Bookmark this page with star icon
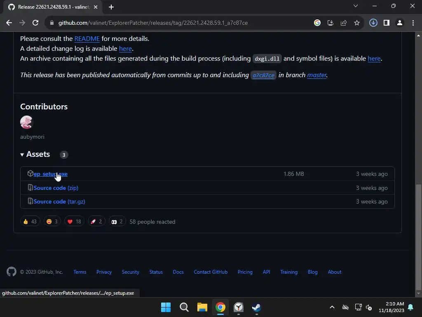Screen dimensions: 422x317 click(356, 23)
